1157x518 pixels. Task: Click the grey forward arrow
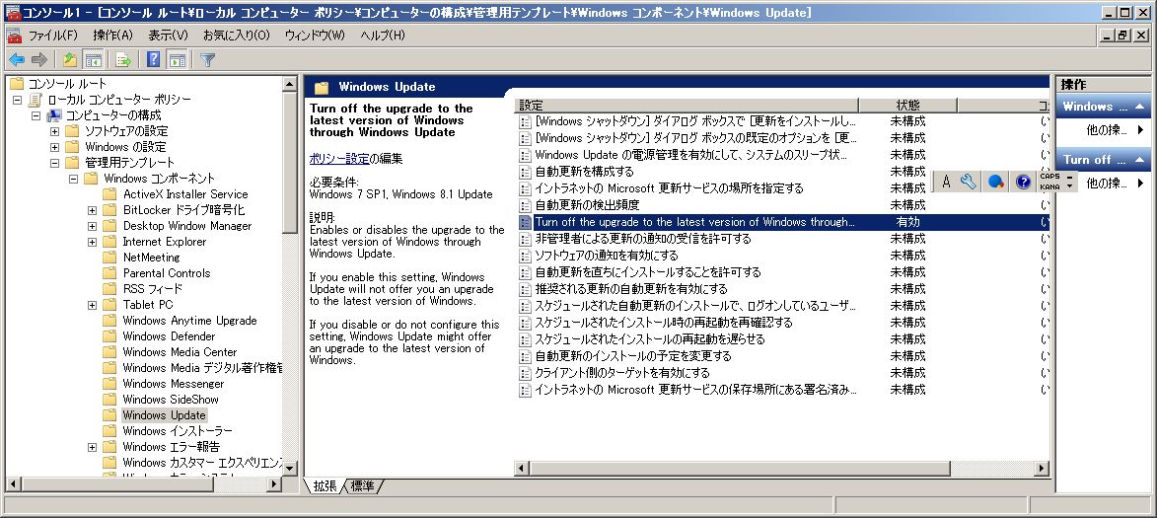point(39,60)
